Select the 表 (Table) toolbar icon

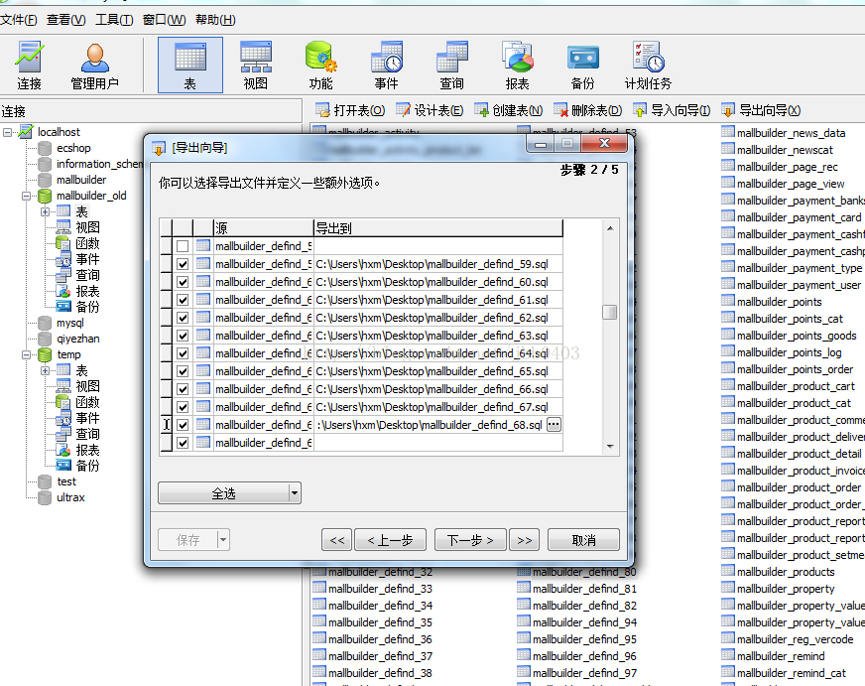tap(190, 66)
